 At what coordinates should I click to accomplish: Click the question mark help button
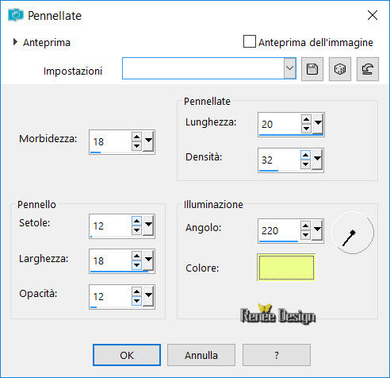277,355
